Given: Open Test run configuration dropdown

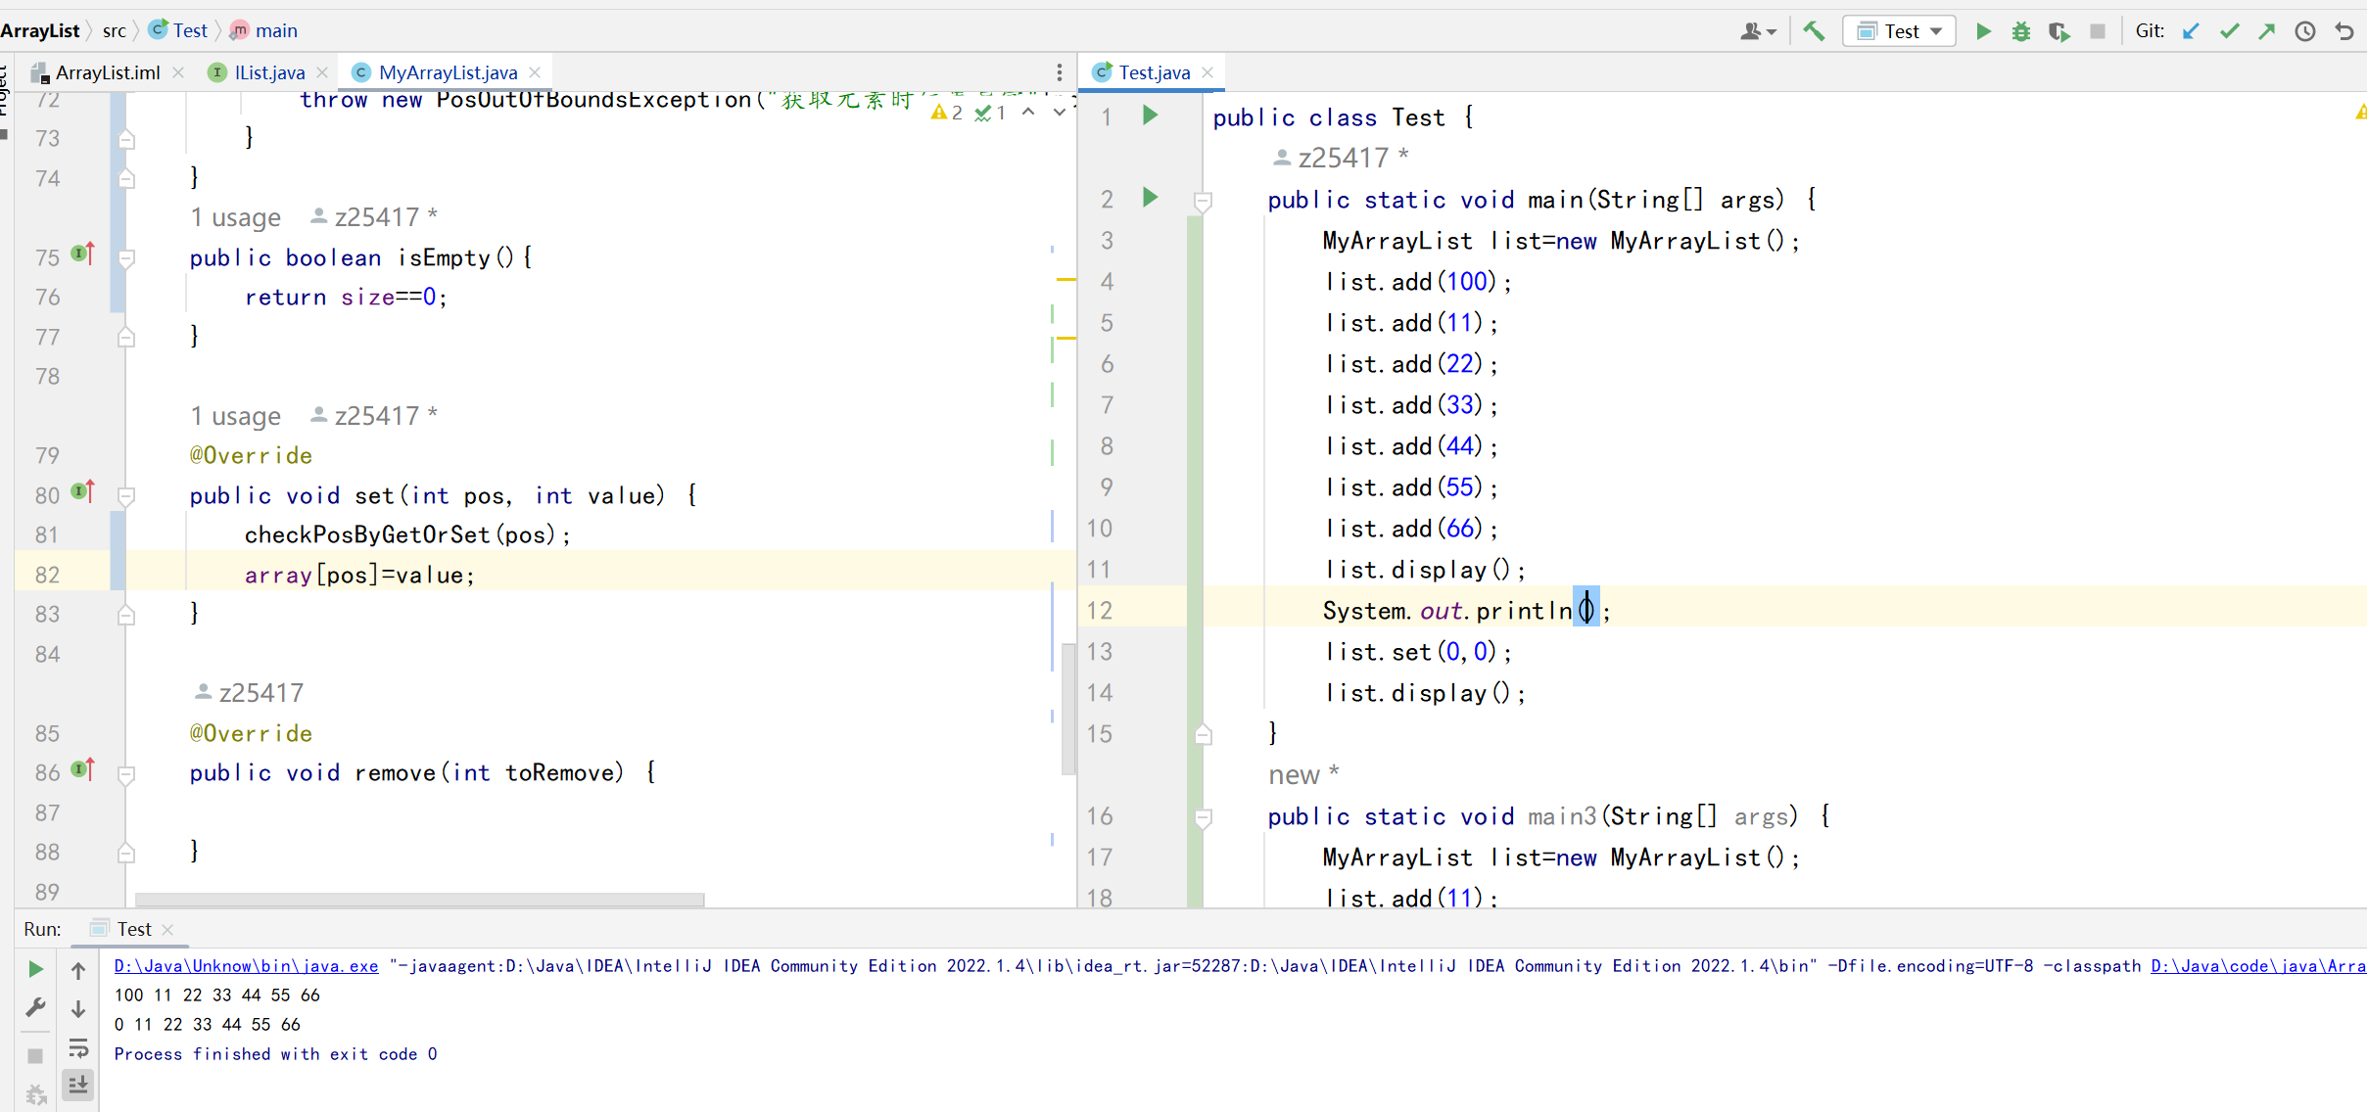Looking at the screenshot, I should click(x=1899, y=31).
